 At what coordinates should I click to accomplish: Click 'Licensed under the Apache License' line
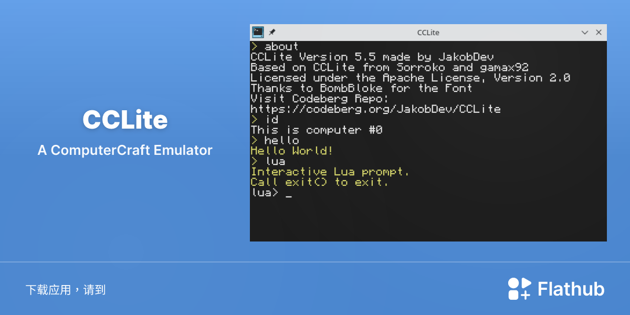point(411,78)
